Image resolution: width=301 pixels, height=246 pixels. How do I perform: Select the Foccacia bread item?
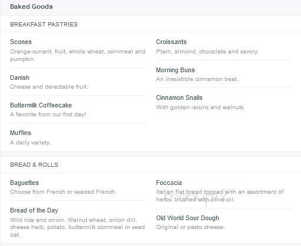pyautogui.click(x=169, y=183)
